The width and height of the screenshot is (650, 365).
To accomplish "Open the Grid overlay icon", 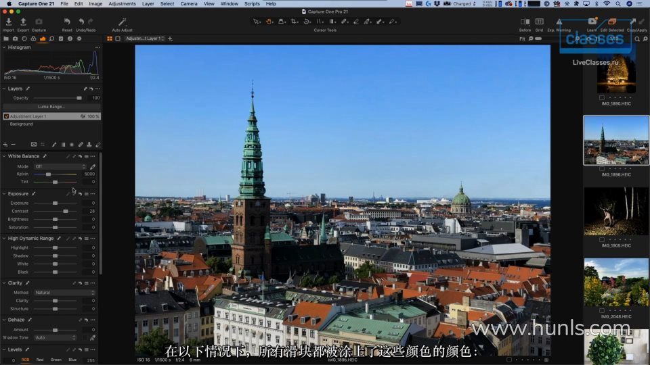I will point(539,22).
